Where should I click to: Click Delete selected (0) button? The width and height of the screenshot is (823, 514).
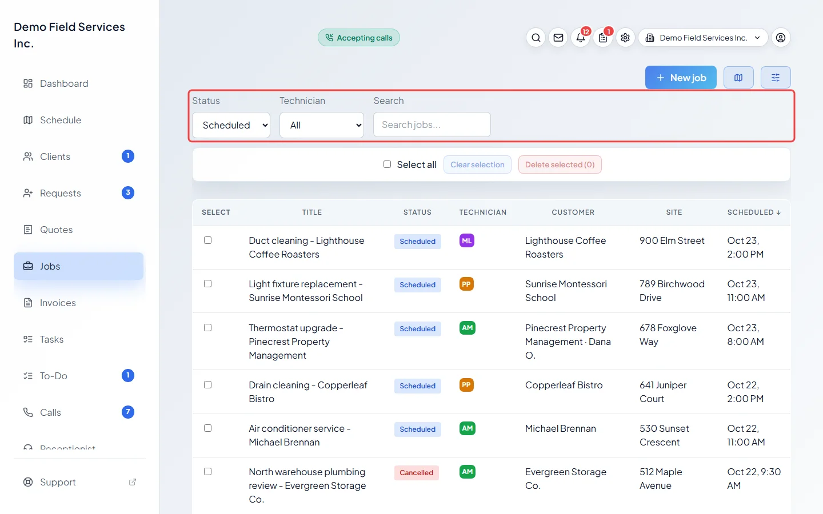[560, 164]
